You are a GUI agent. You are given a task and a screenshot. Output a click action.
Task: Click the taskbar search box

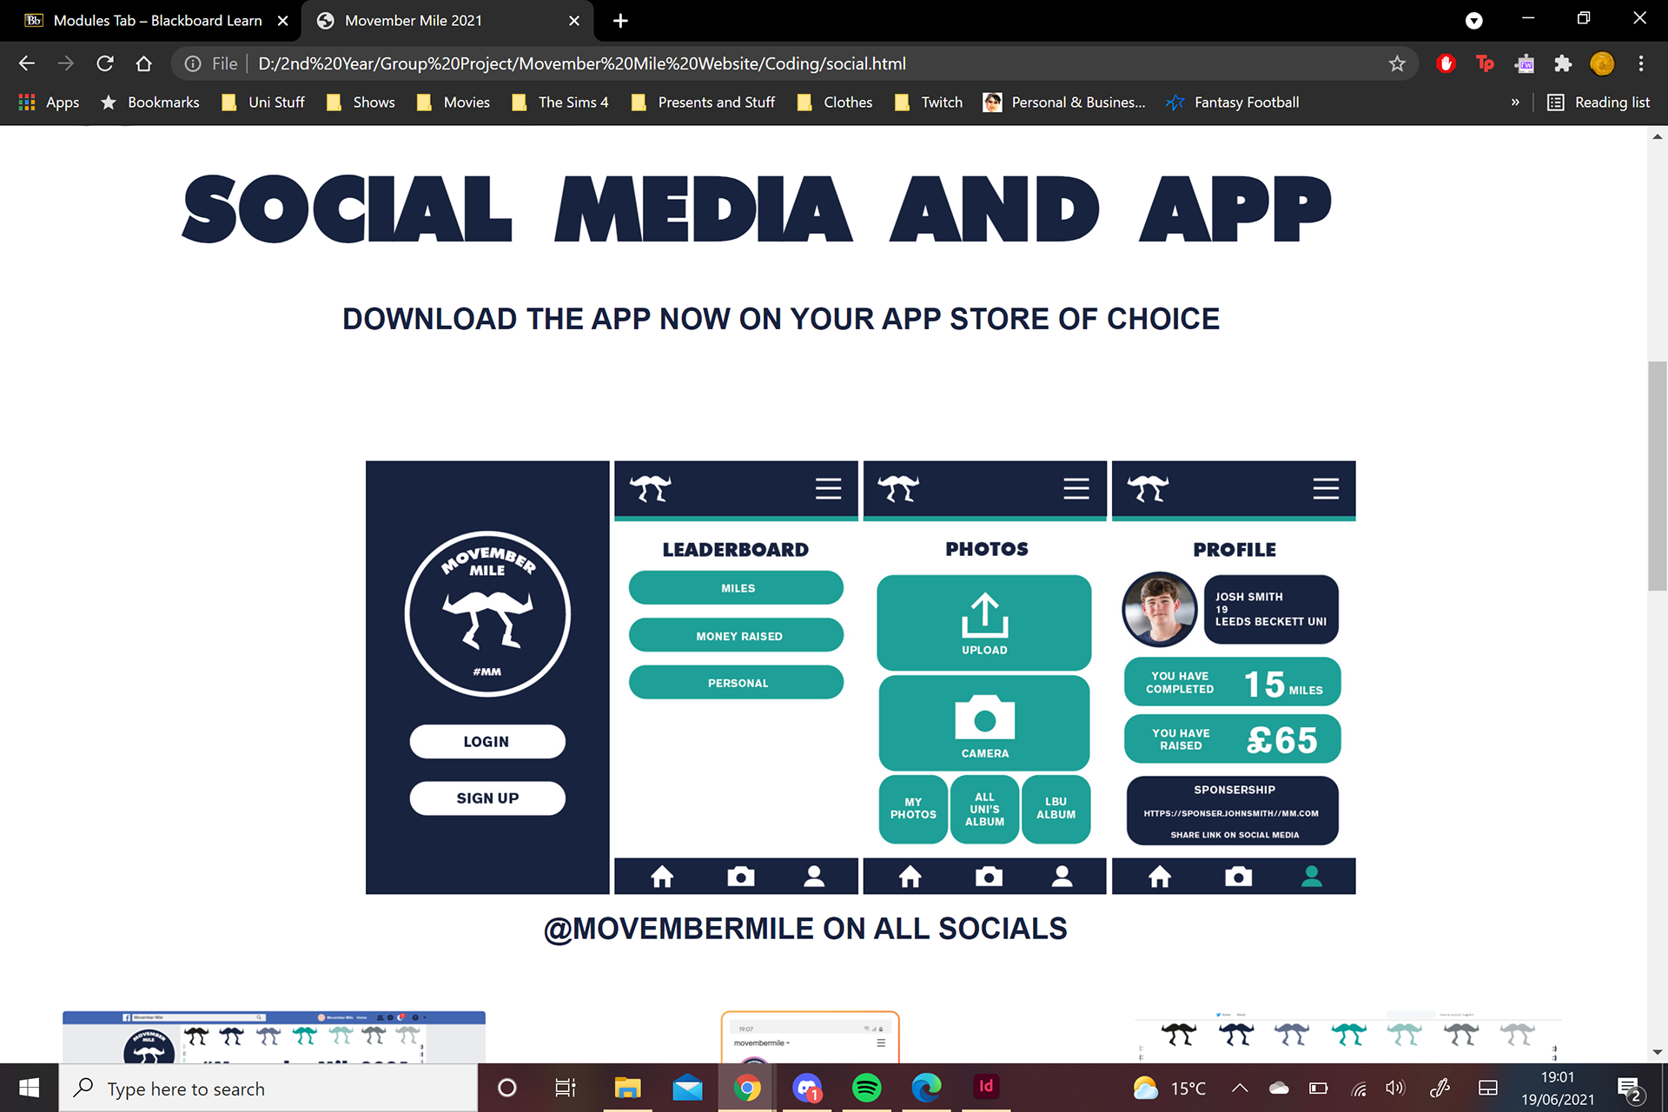268,1089
